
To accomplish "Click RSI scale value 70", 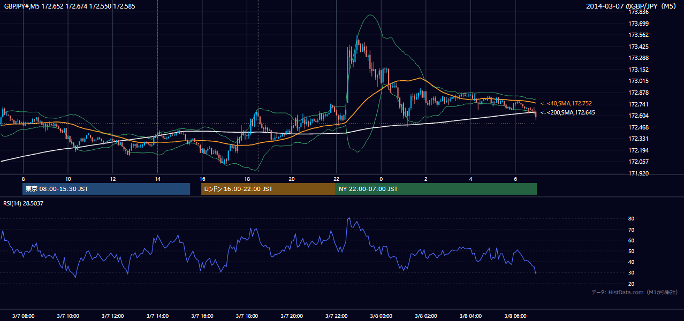I will (632, 230).
